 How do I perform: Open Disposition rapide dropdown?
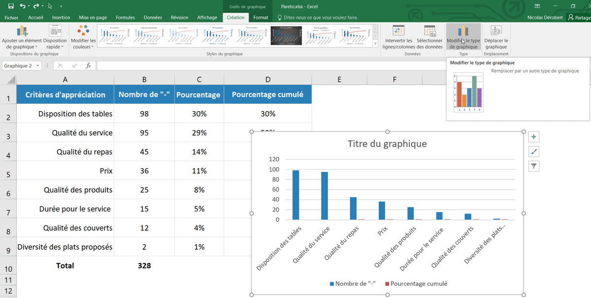pyautogui.click(x=55, y=37)
